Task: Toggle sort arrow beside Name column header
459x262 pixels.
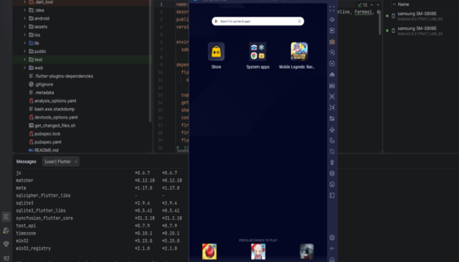Action: coord(394,5)
